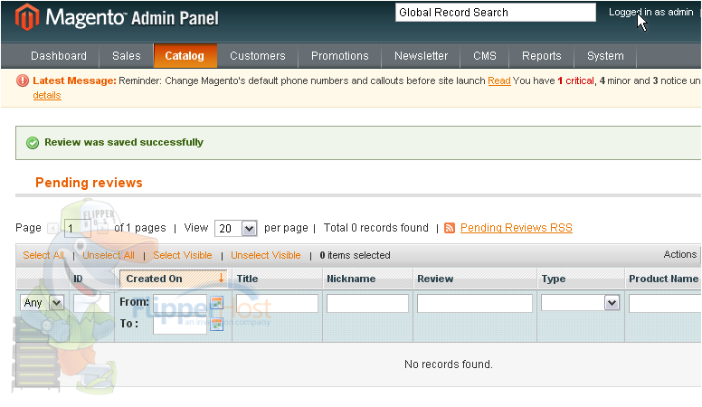Focus the Global Record Search field
The height and width of the screenshot is (407, 702).
496,13
